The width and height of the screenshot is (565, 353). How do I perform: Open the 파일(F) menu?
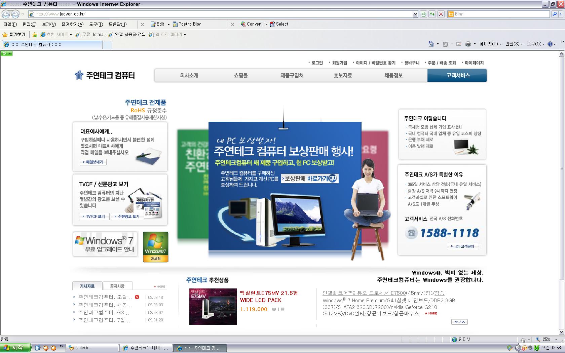(x=10, y=24)
